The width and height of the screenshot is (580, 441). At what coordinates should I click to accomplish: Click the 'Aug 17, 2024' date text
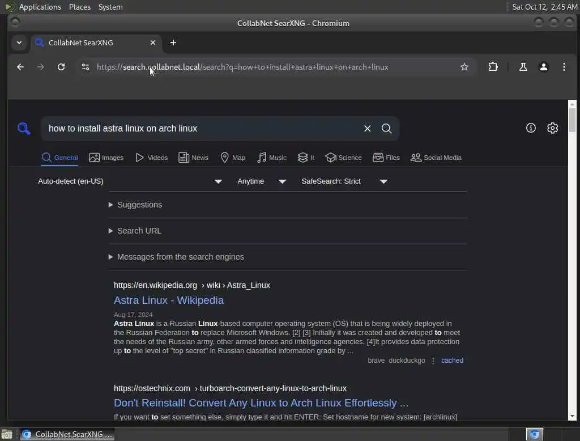(133, 315)
